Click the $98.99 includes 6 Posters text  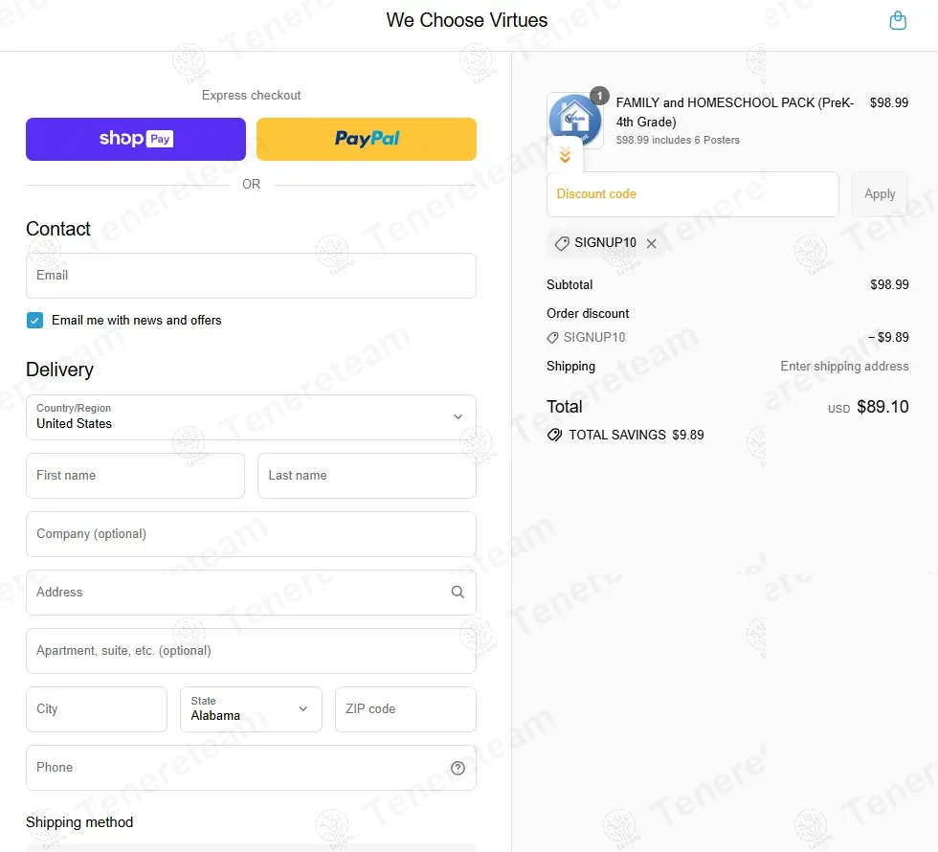coord(678,140)
